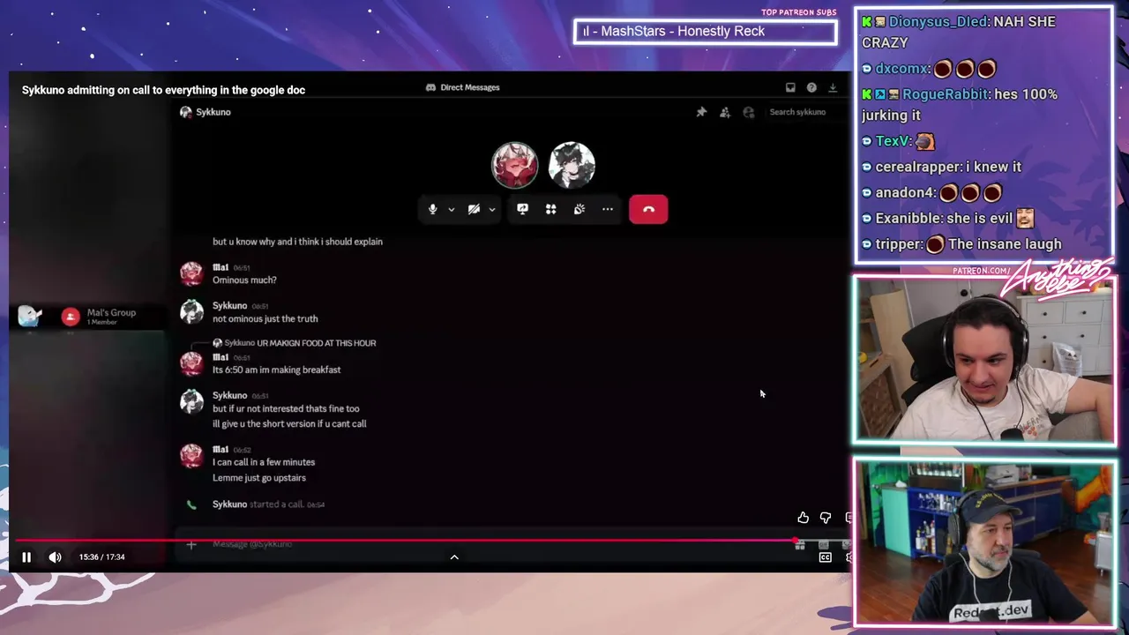The width and height of the screenshot is (1129, 635).
Task: Mute the video volume speaker
Action: [x=55, y=557]
